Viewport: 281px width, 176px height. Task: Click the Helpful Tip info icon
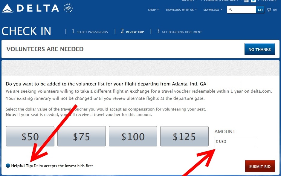click(8, 166)
